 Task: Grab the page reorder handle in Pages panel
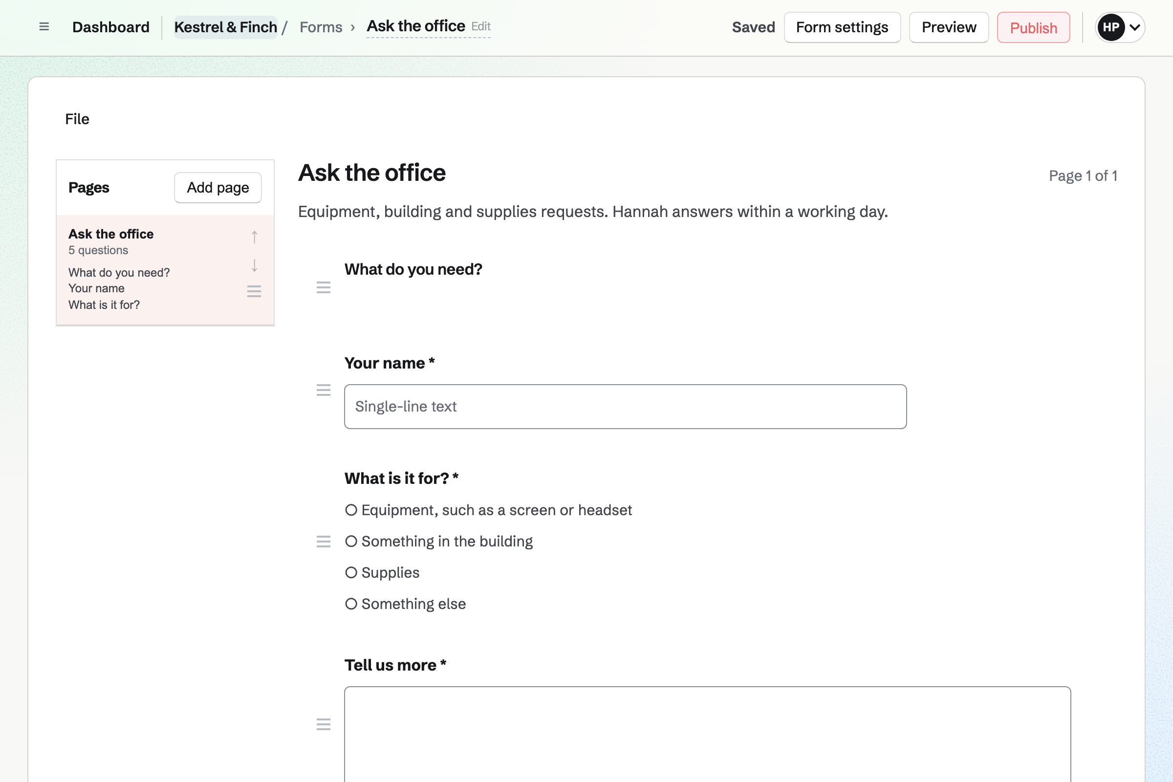click(254, 291)
